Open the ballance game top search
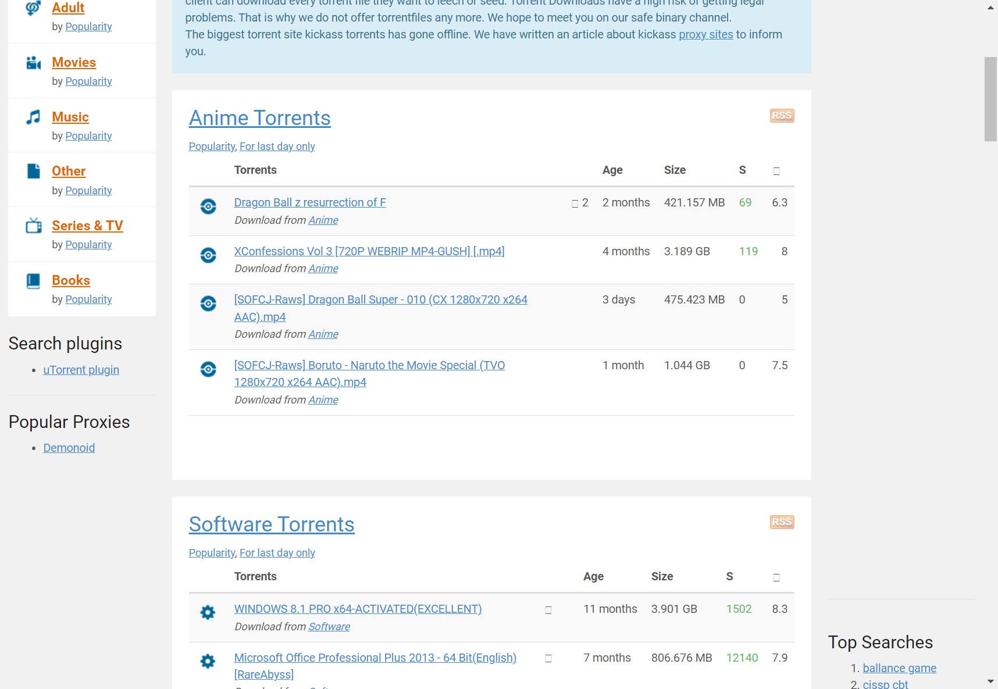This screenshot has width=998, height=689. (x=899, y=668)
